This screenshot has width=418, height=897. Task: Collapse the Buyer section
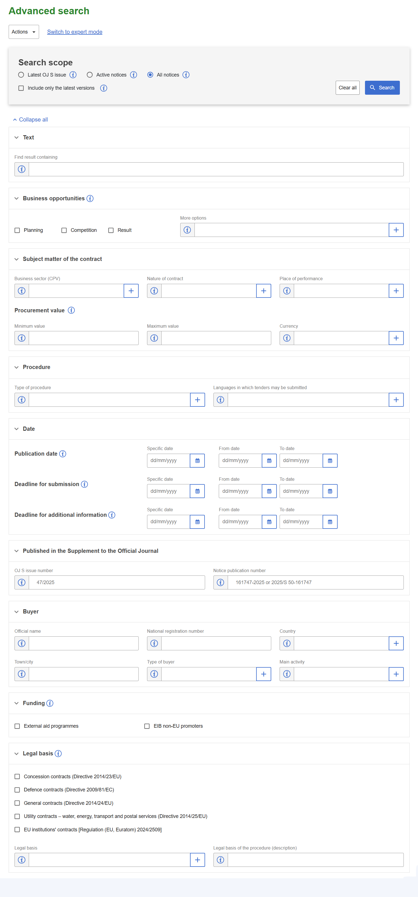tap(16, 612)
